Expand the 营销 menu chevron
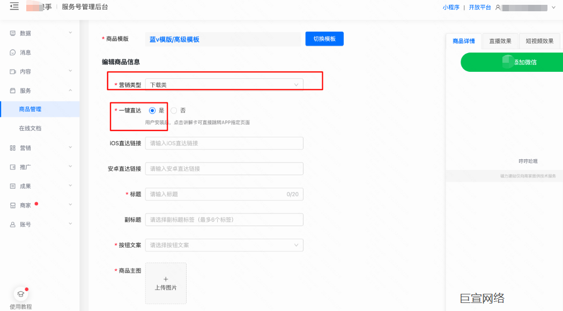Screen dimensions: 563x311 pos(70,147)
